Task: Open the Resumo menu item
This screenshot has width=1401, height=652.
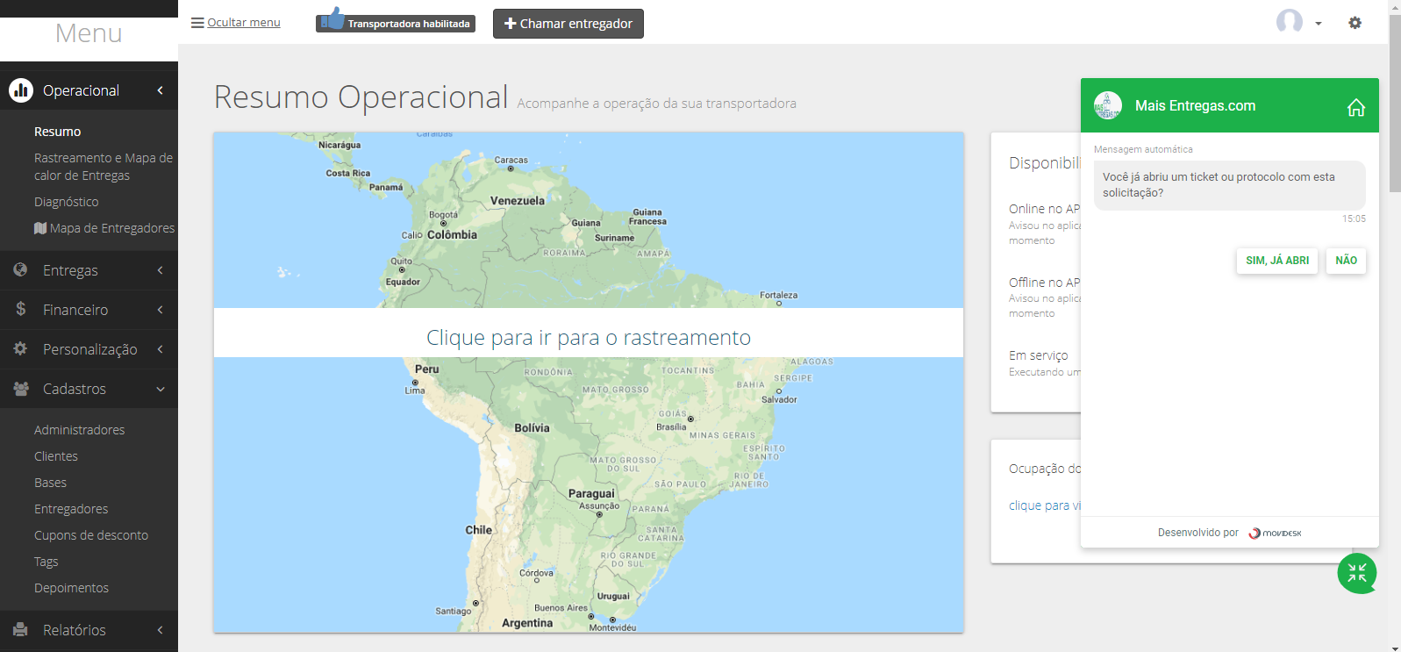Action: (58, 132)
